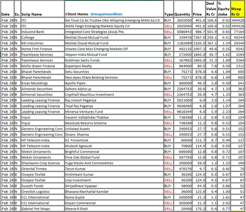246x212 pixels.
Task: Click the Brightful Commercial cell
Action: tap(114, 152)
